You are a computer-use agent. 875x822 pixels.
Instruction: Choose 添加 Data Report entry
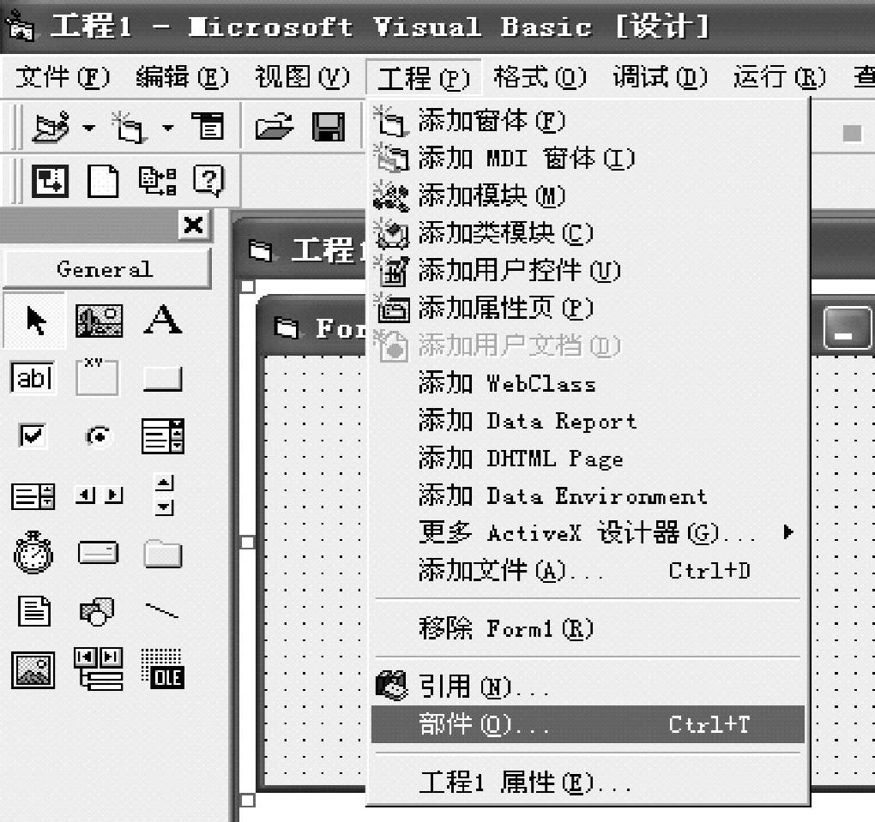(x=588, y=421)
